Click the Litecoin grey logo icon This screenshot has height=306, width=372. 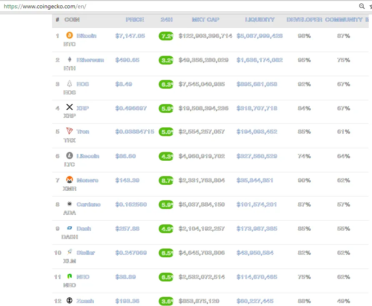pos(70,155)
